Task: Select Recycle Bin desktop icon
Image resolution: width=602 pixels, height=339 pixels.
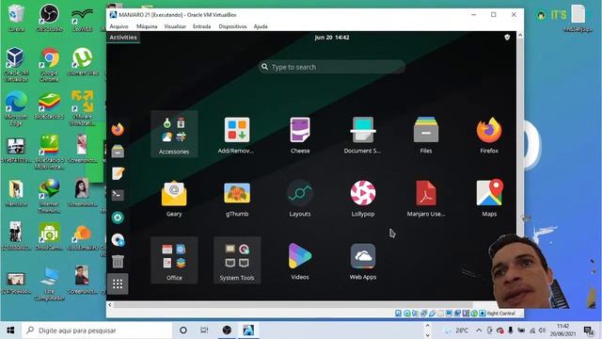Action: tap(16, 17)
